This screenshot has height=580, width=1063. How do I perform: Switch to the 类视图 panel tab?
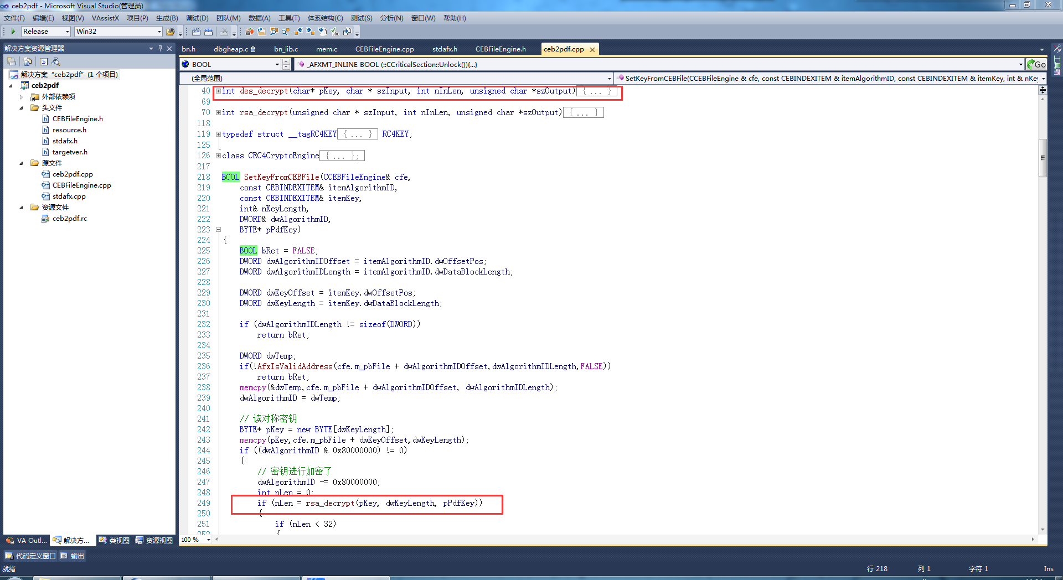114,540
